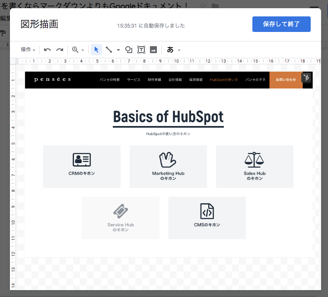Select the CRMのキホン card
Viewport: 328px width, 297px height.
[82, 166]
